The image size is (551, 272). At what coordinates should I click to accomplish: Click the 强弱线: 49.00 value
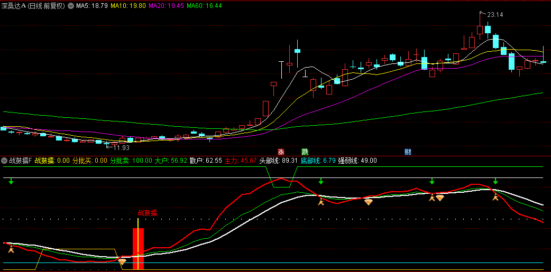click(357, 161)
